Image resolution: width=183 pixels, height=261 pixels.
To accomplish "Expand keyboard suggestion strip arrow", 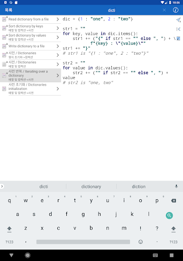I will pyautogui.click(x=2, y=186).
